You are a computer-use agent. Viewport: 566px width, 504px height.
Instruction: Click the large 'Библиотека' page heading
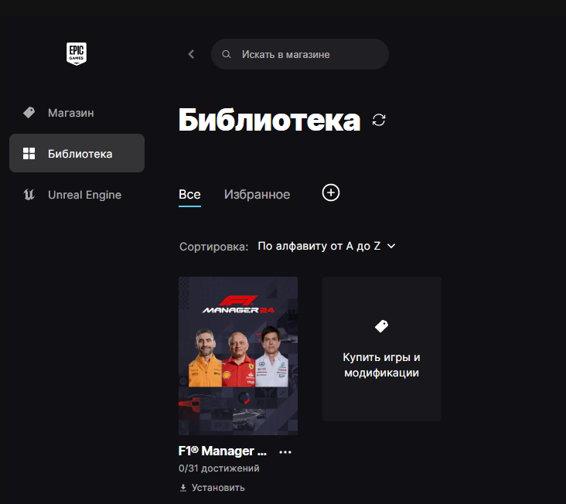(270, 120)
